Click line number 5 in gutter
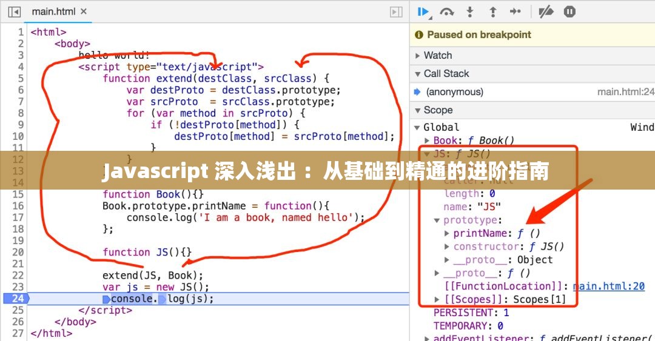This screenshot has height=341, width=655. [21, 79]
